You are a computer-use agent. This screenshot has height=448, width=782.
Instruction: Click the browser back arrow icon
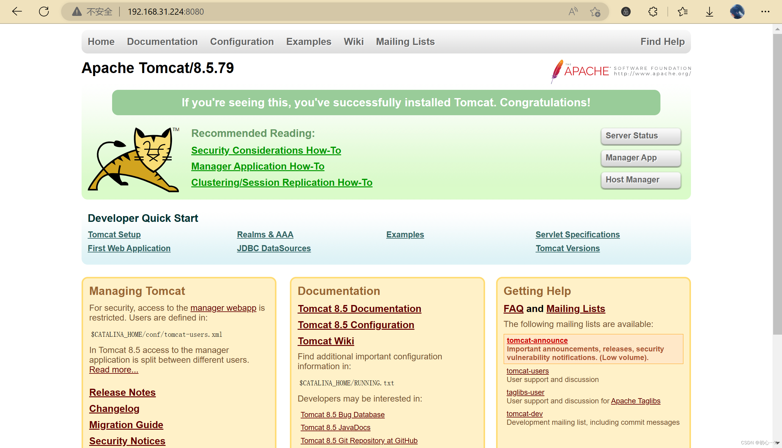tap(17, 12)
